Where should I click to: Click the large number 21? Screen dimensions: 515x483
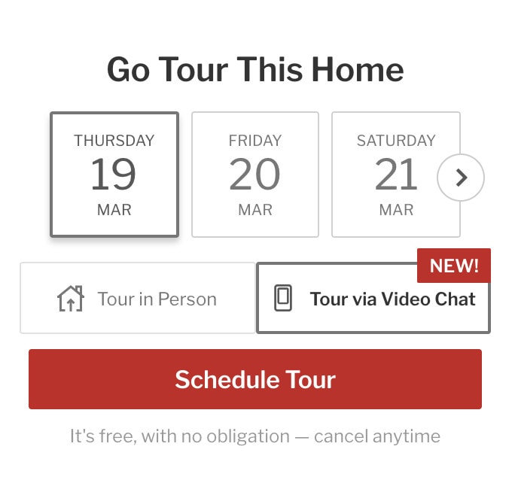click(x=396, y=175)
